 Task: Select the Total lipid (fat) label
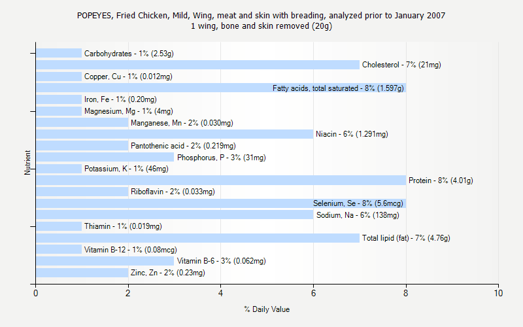click(x=406, y=238)
